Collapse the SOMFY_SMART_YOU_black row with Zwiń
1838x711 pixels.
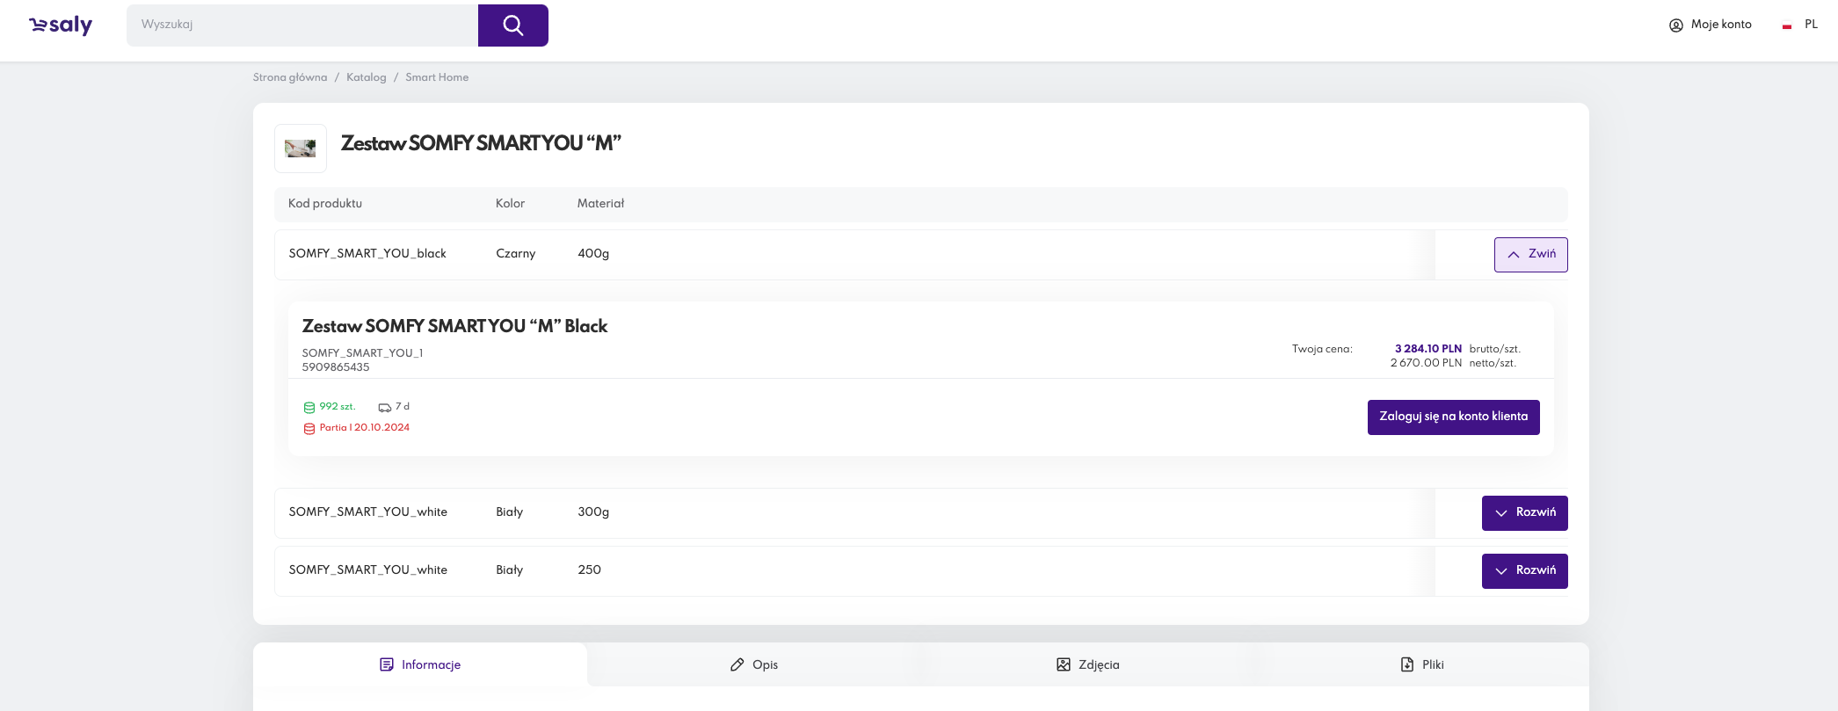coord(1530,255)
